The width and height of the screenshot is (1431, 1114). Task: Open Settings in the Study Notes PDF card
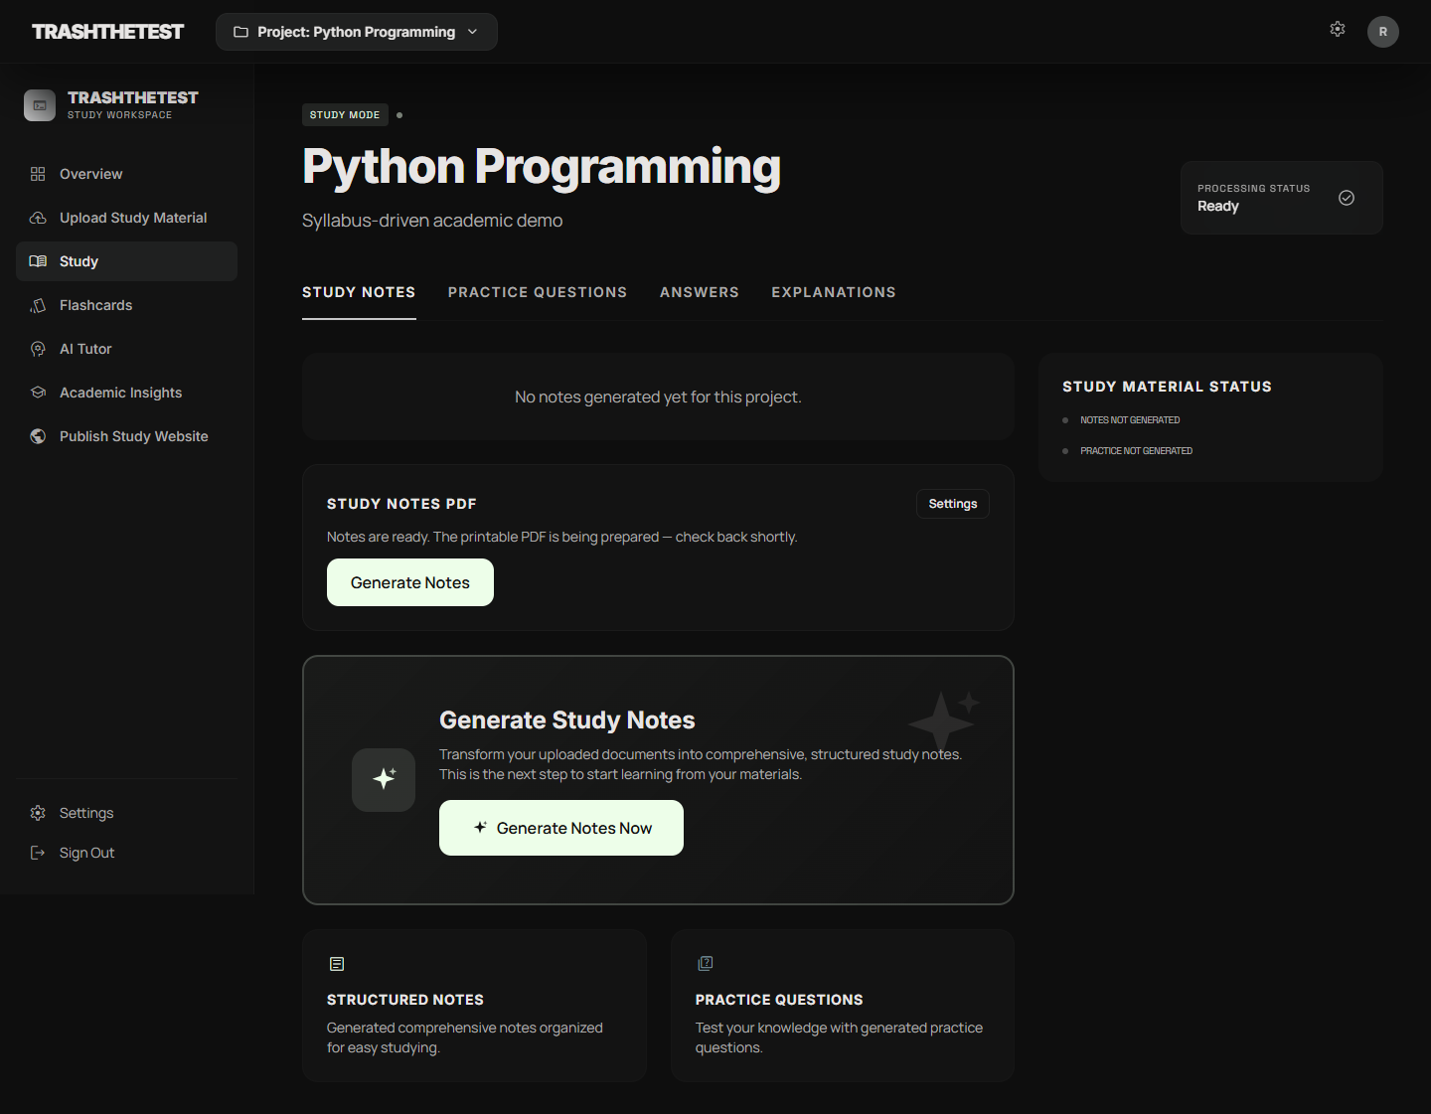pos(953,504)
